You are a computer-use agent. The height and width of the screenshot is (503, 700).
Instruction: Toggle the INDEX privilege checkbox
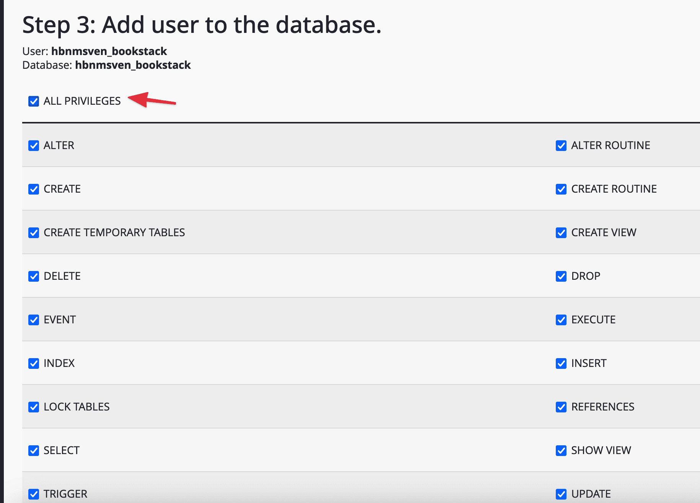(x=34, y=363)
